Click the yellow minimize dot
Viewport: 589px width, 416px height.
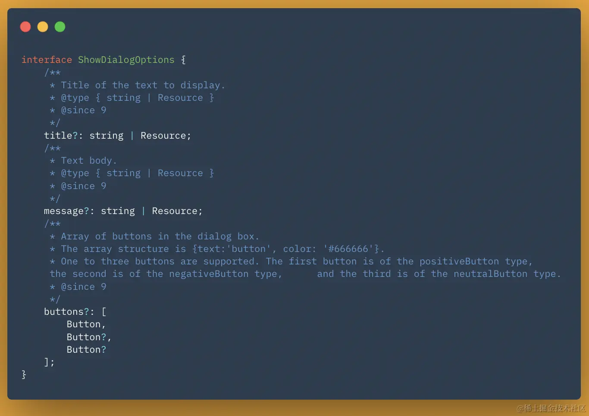point(43,27)
